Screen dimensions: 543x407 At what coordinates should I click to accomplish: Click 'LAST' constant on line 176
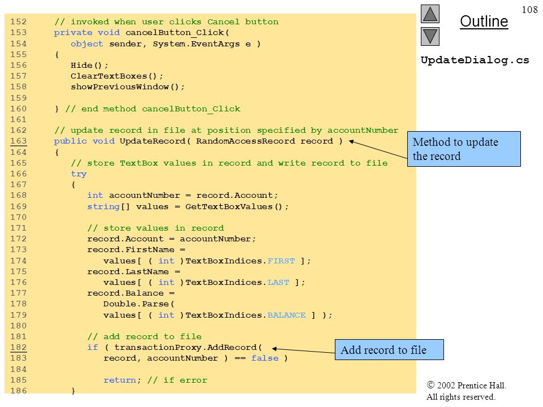(278, 283)
